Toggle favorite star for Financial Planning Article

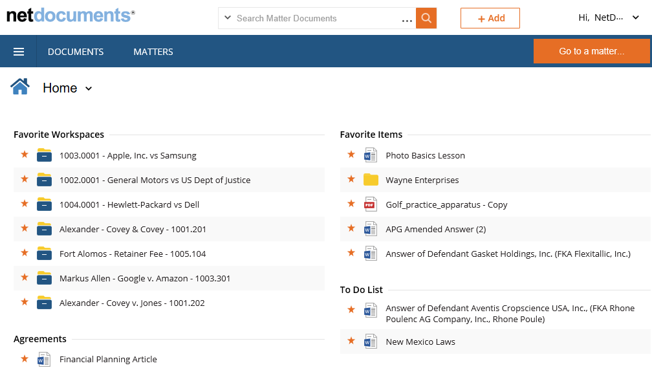point(25,358)
